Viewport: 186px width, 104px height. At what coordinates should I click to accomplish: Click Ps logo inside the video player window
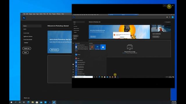tap(74, 17)
